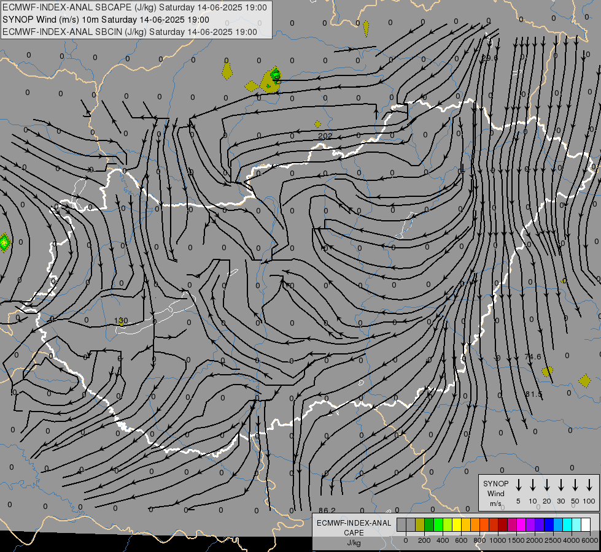The image size is (601, 552).
Task: Click the 1000 tick label on CAPE scale
Action: pyautogui.click(x=498, y=540)
